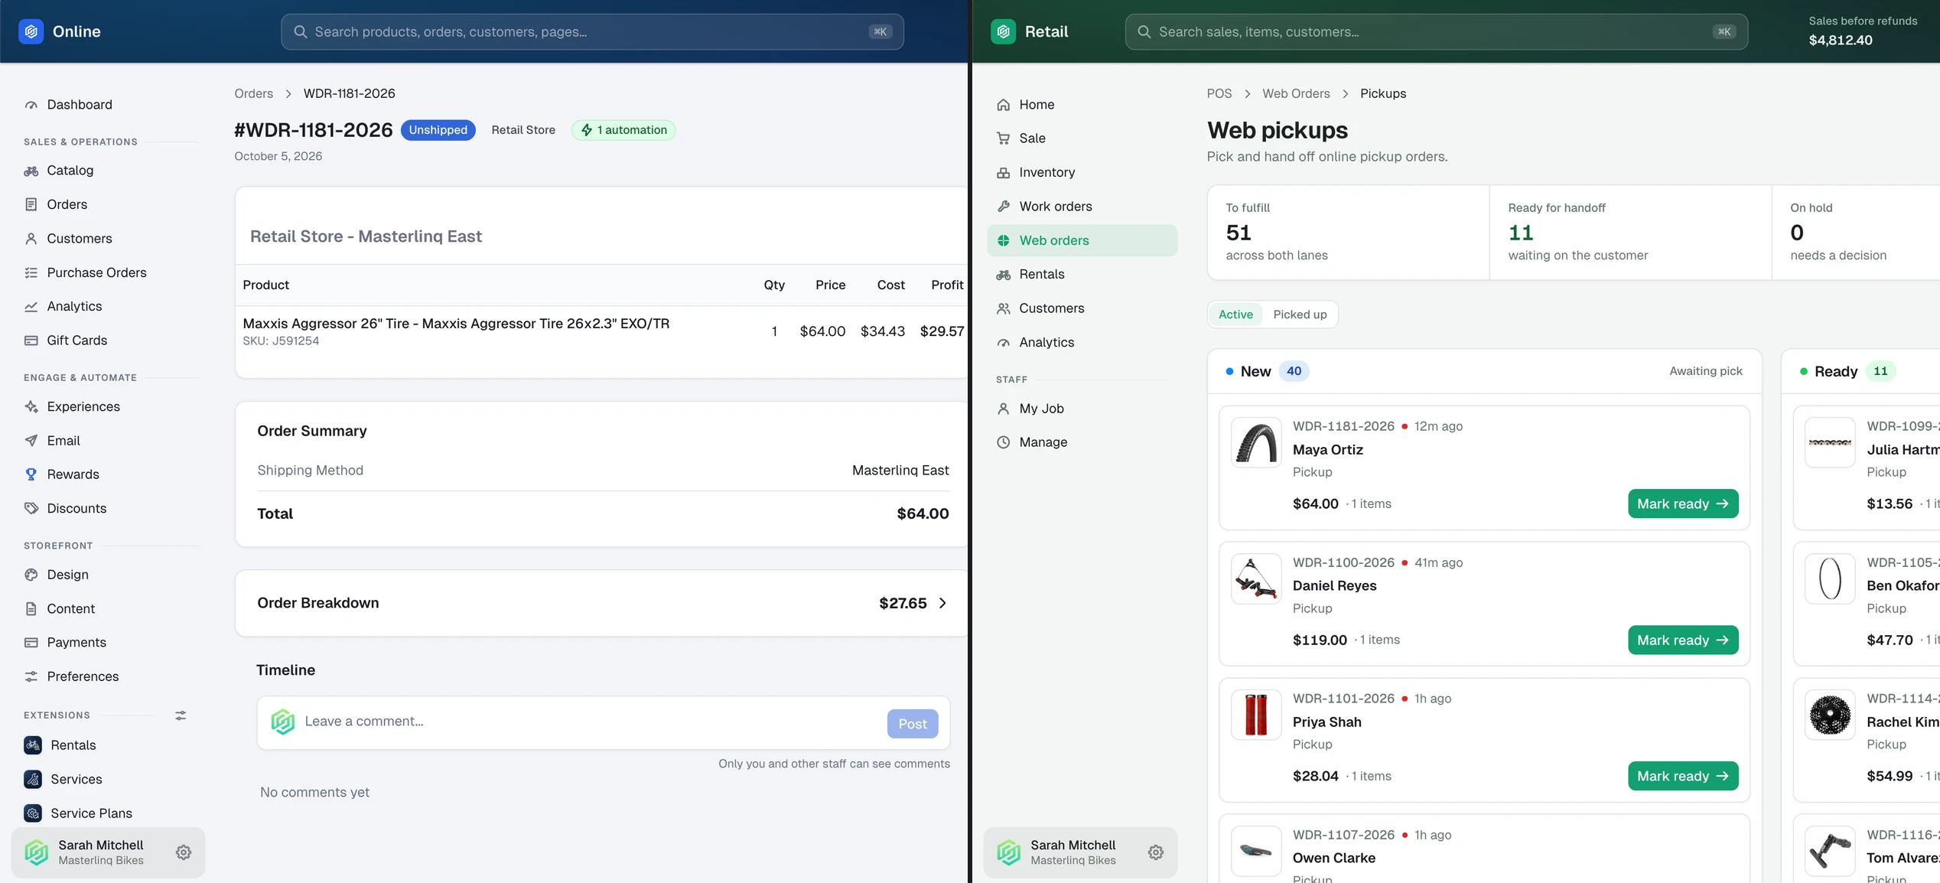Switch to the Active pickups tab
Image resolution: width=1940 pixels, height=883 pixels.
pos(1235,314)
